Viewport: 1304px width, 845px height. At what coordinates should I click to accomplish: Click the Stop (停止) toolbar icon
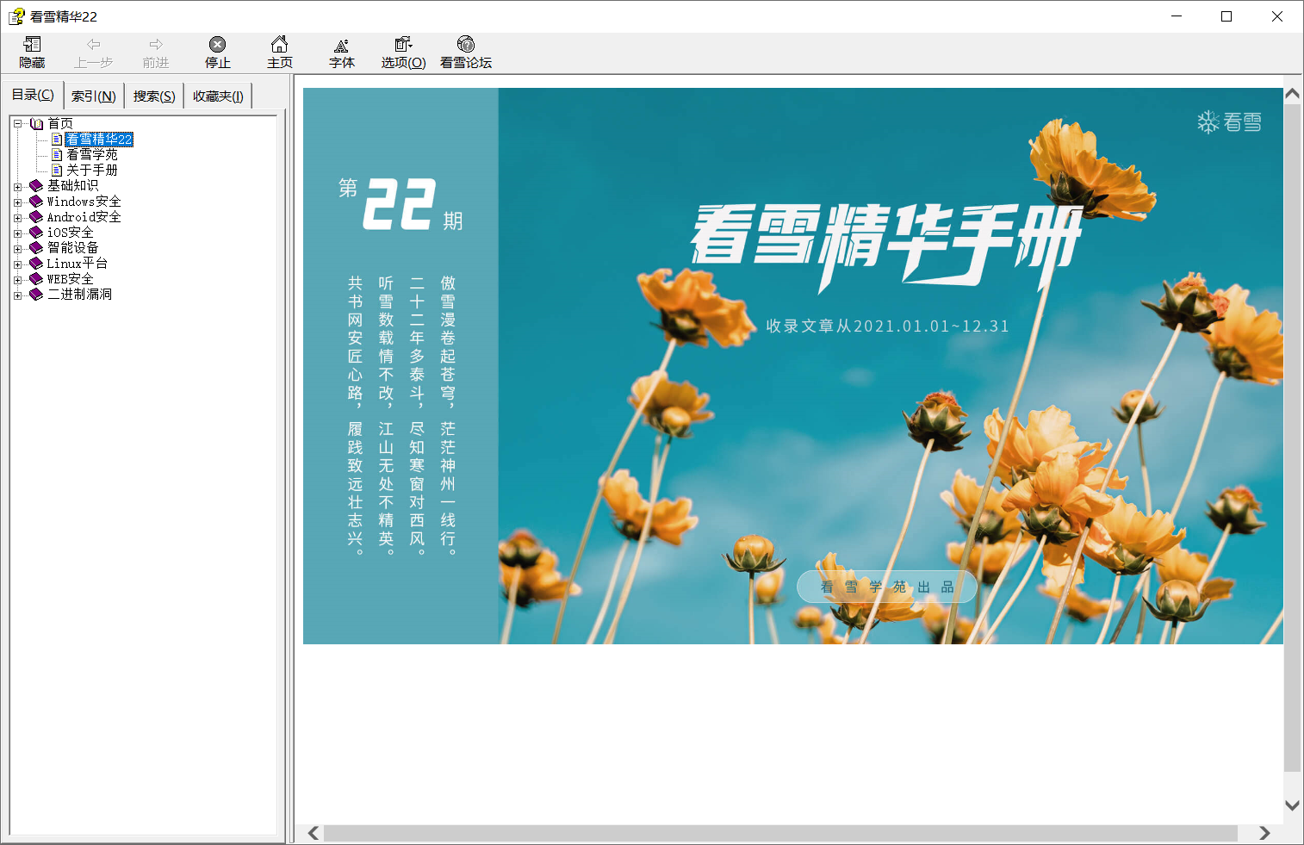pos(218,45)
